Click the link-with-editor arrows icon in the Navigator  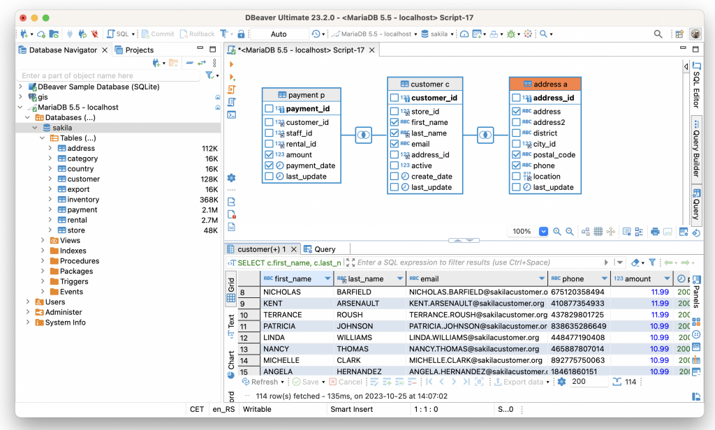click(202, 63)
